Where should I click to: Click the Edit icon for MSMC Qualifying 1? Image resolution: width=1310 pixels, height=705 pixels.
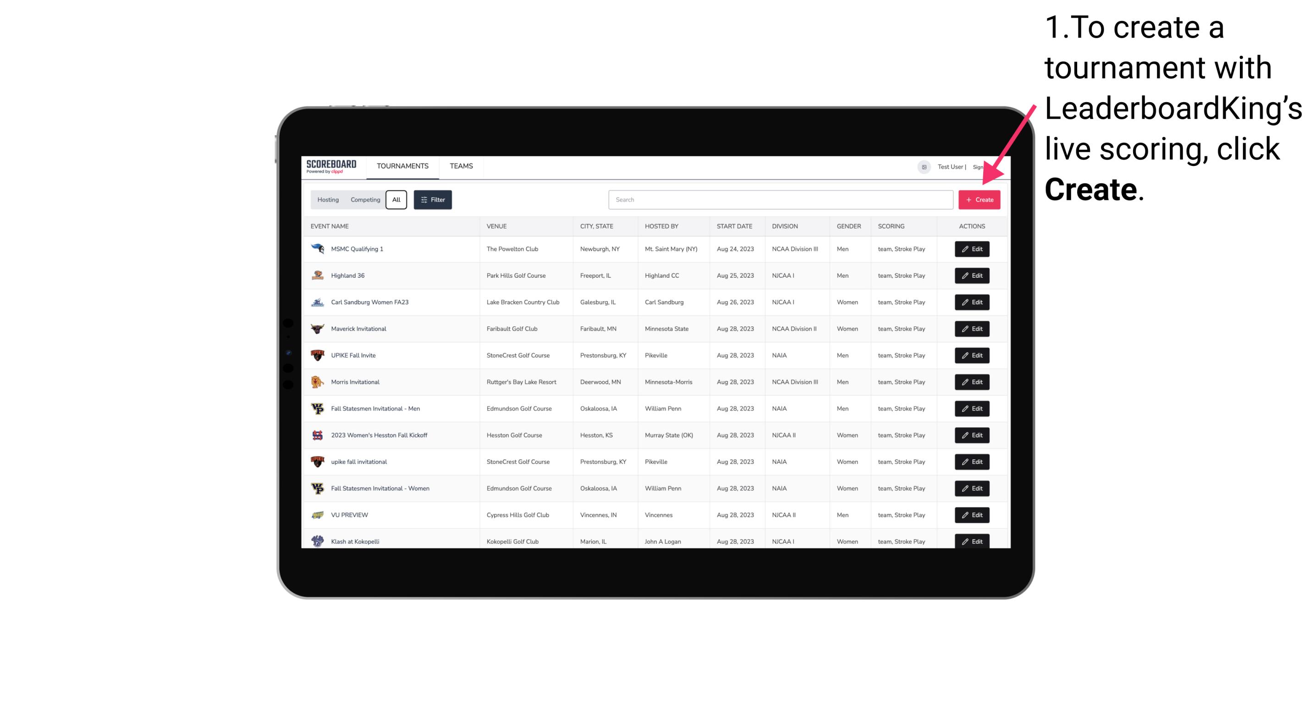(971, 249)
